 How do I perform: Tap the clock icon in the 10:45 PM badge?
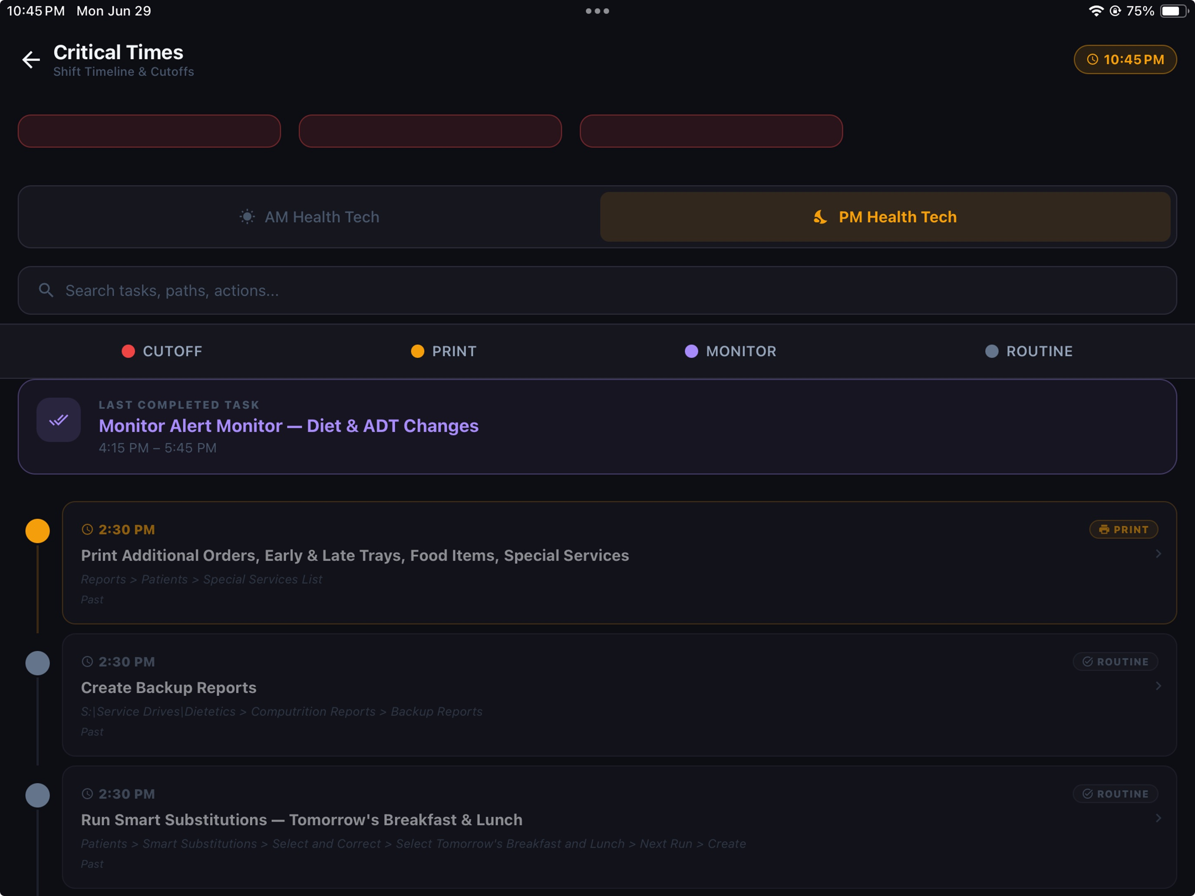(1092, 59)
